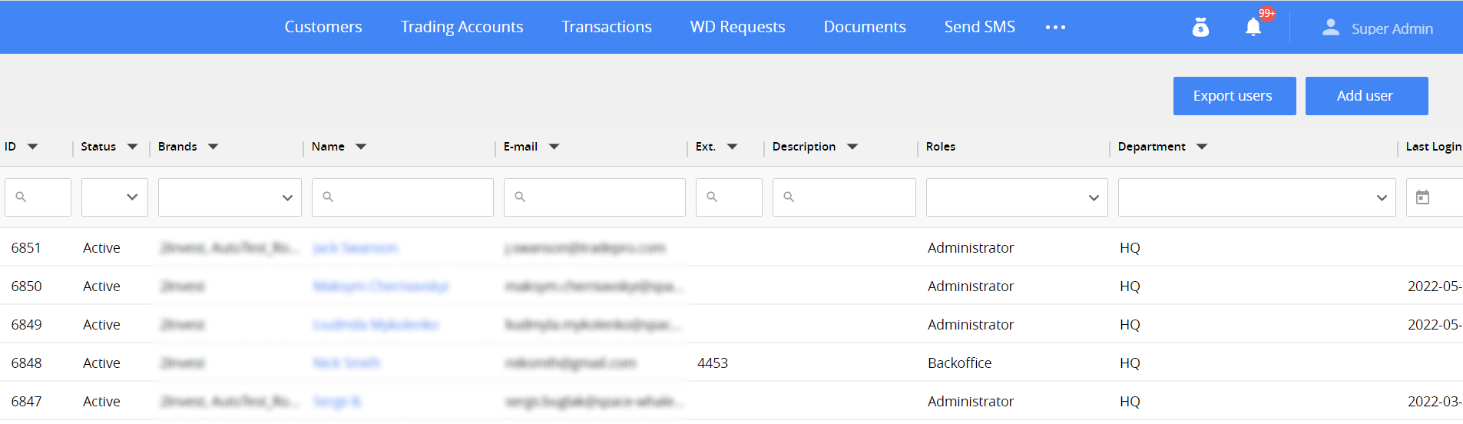Open the user name link in row 6851
Viewport: 1463px width, 424px height.
pos(356,248)
